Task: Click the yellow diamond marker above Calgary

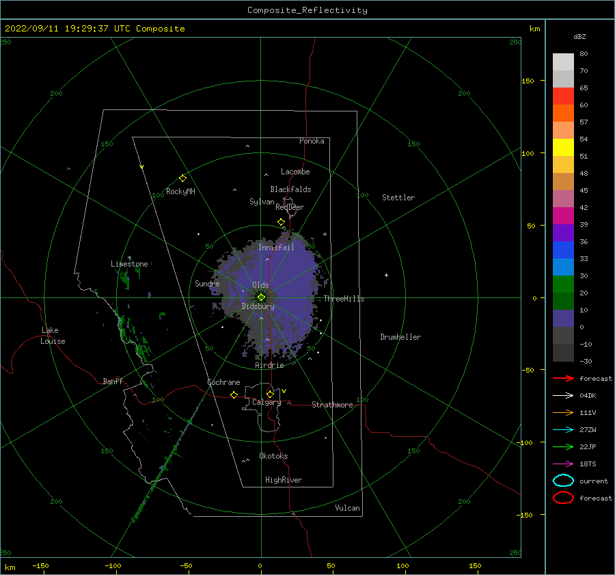Action: tap(270, 394)
